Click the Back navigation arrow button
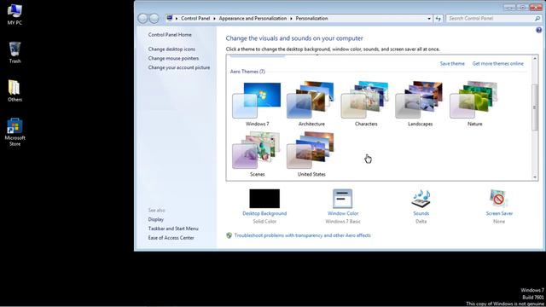The width and height of the screenshot is (546, 307). (x=142, y=19)
